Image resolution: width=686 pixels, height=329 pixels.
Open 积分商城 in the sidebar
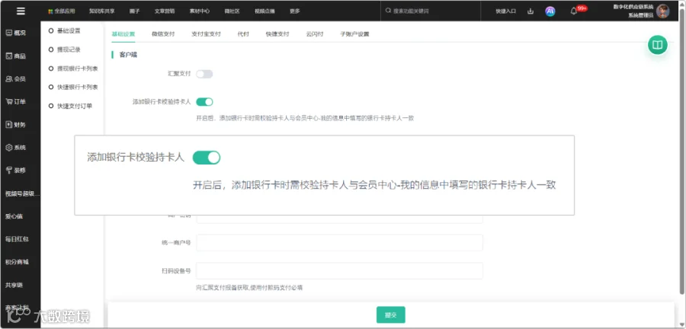(17, 262)
